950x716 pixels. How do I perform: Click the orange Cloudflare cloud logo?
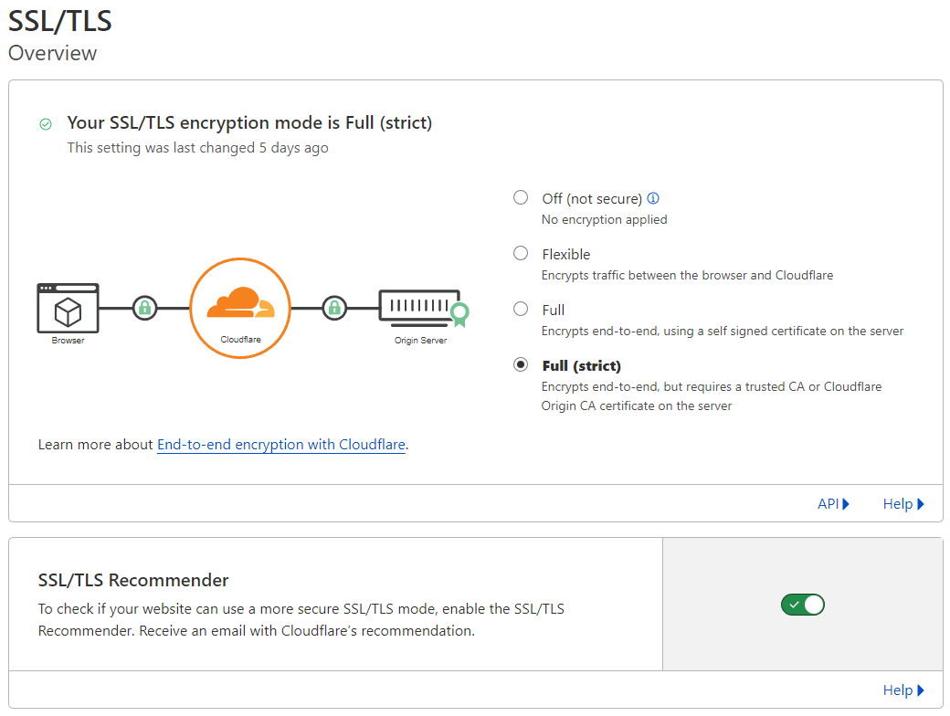239,302
